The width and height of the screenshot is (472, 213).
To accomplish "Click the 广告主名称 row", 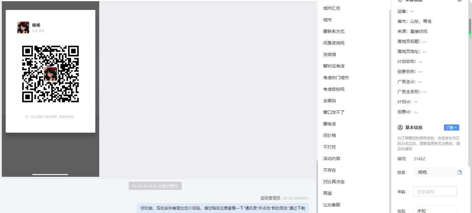I will pos(412,92).
